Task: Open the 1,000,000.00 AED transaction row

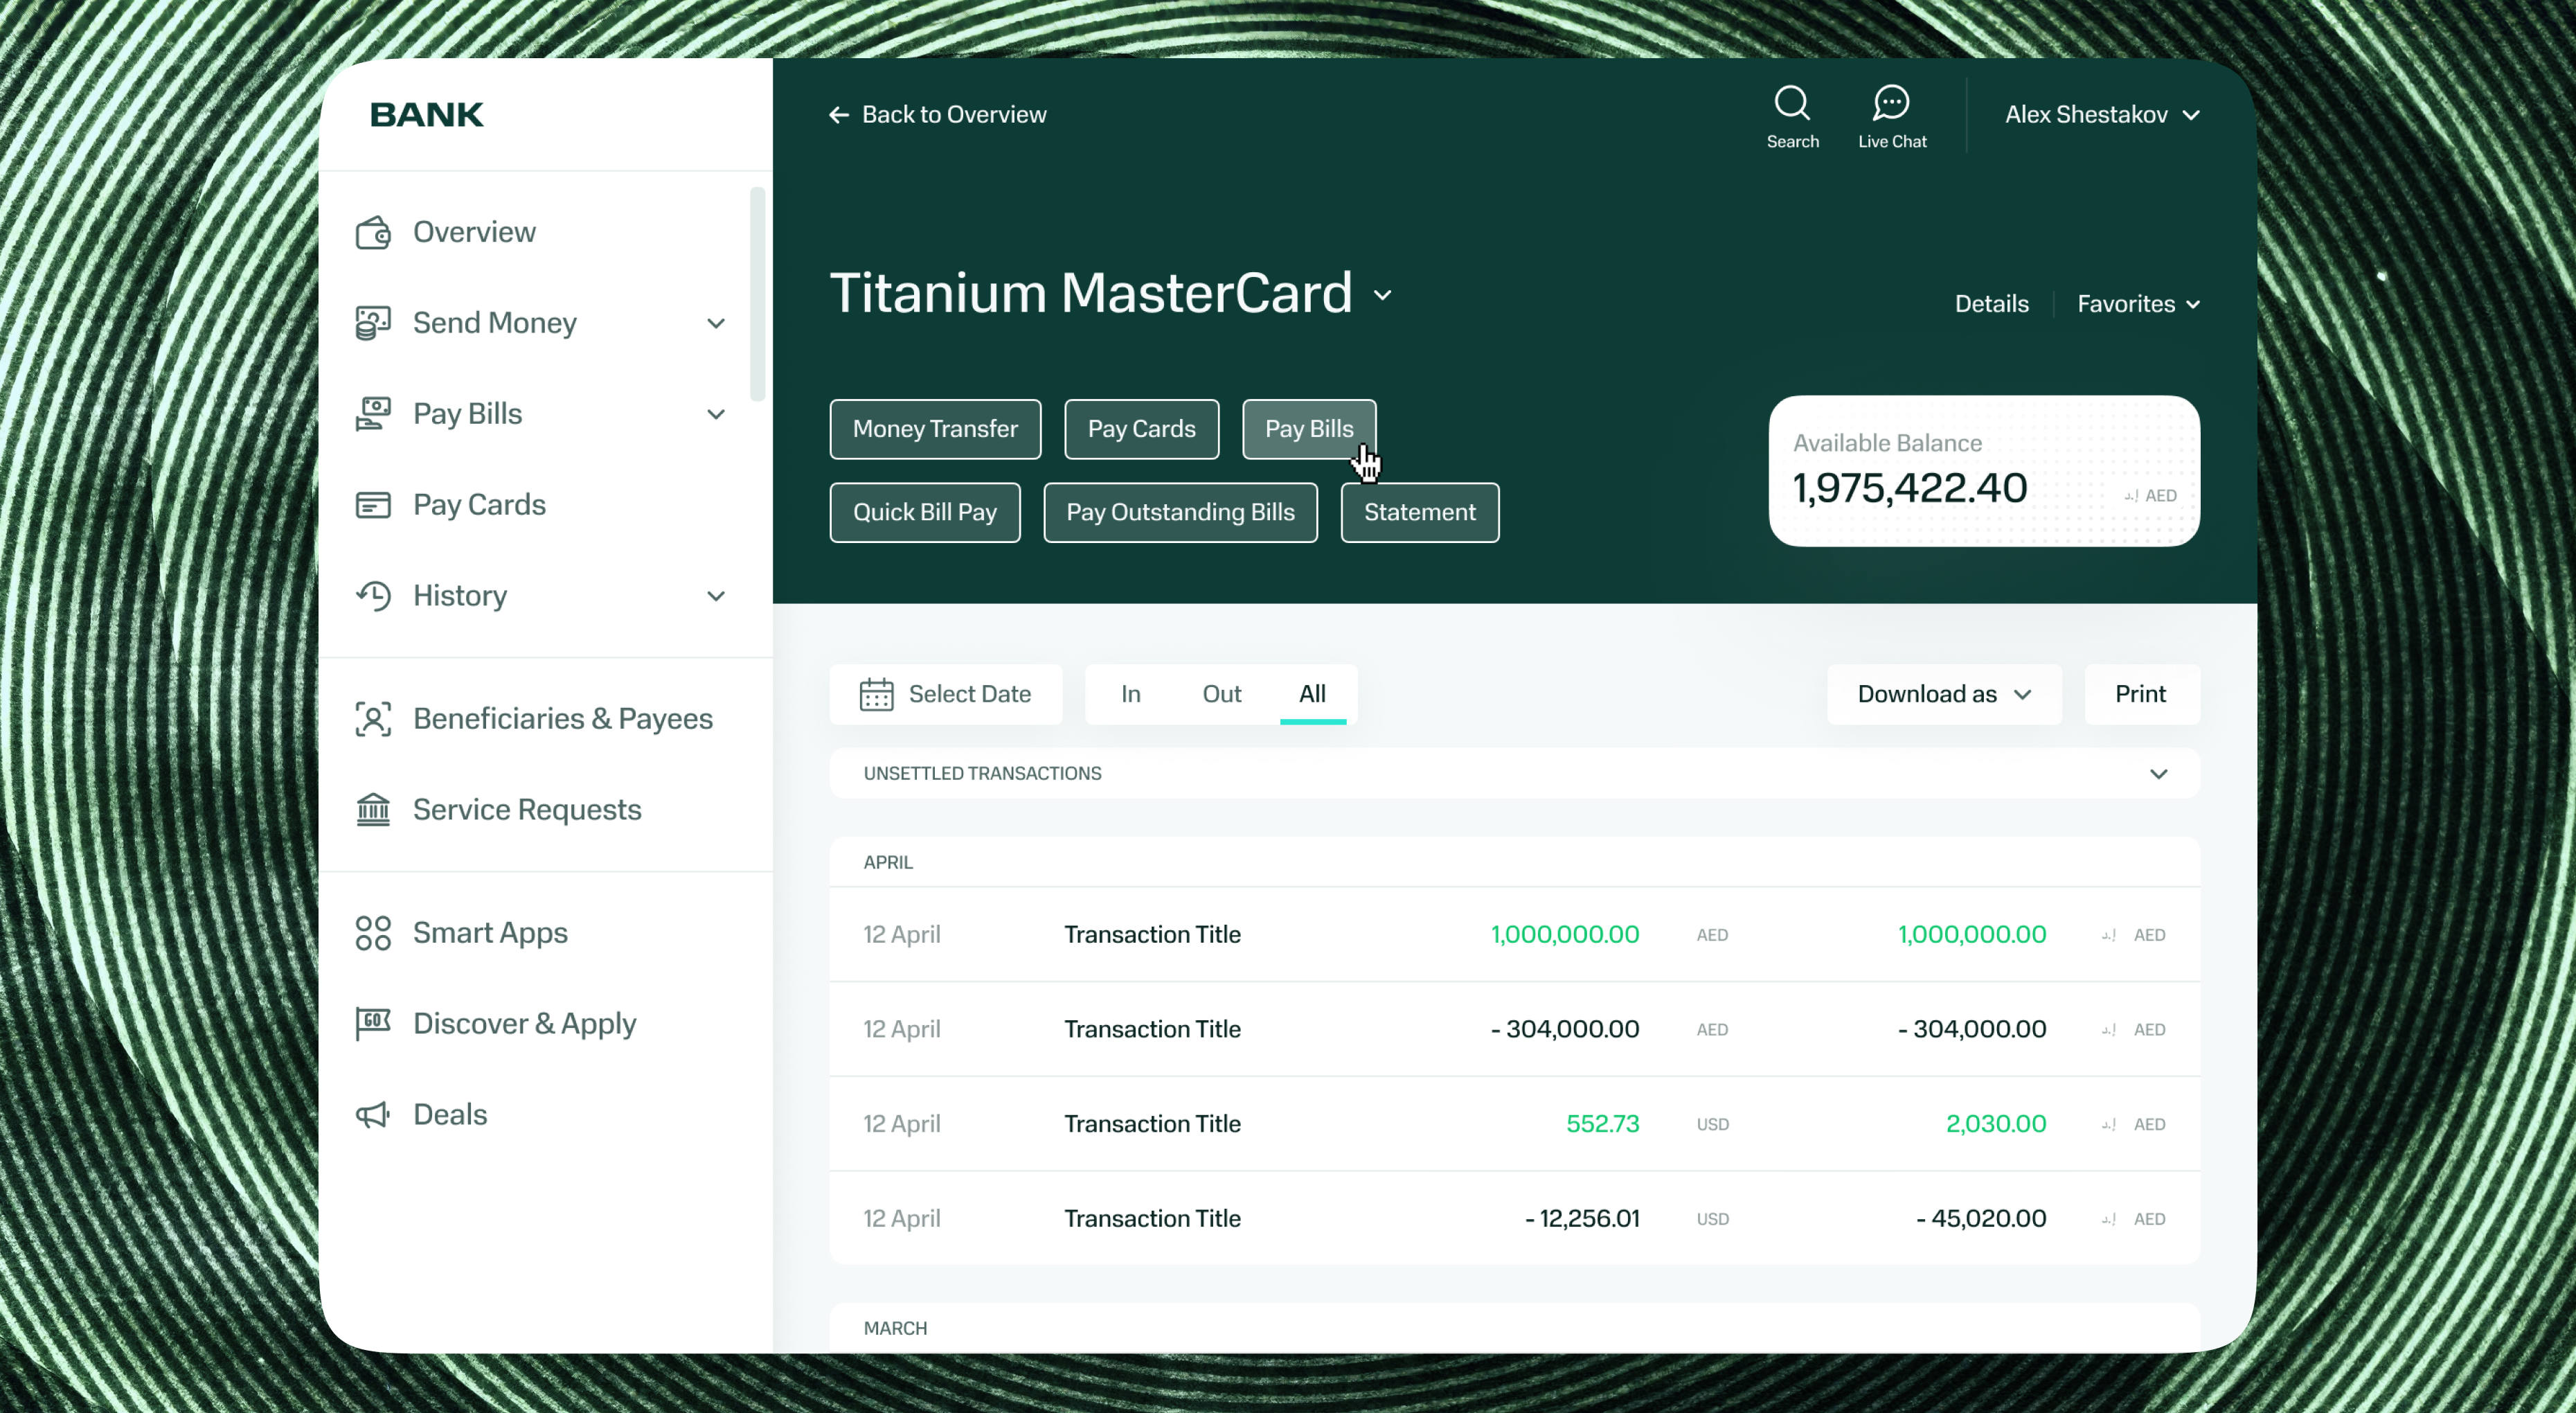Action: pos(1514,935)
